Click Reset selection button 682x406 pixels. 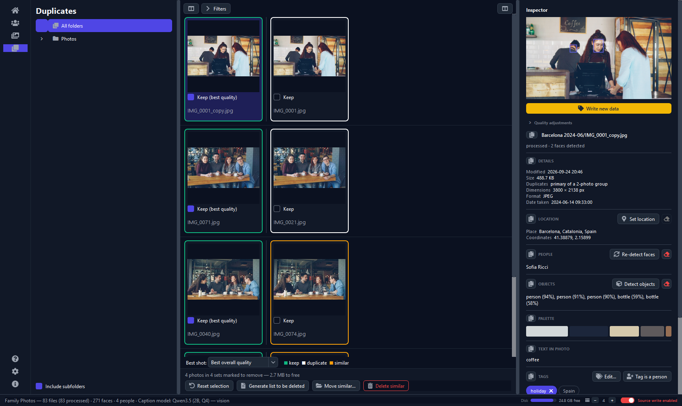209,386
